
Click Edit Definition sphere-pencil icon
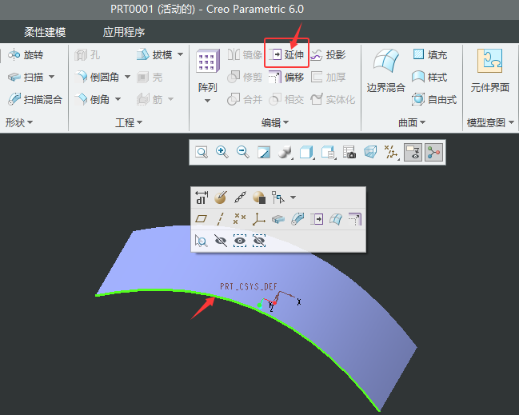coord(221,198)
